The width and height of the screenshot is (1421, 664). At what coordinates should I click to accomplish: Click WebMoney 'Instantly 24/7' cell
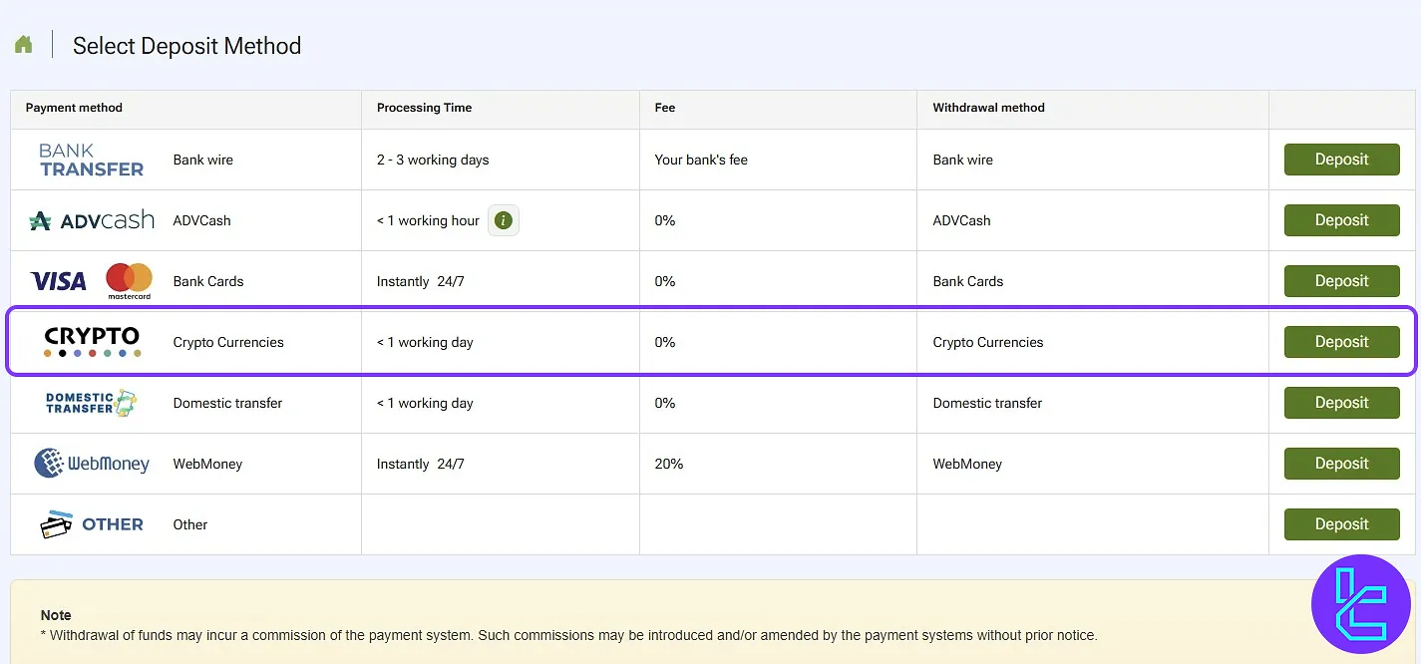[421, 464]
